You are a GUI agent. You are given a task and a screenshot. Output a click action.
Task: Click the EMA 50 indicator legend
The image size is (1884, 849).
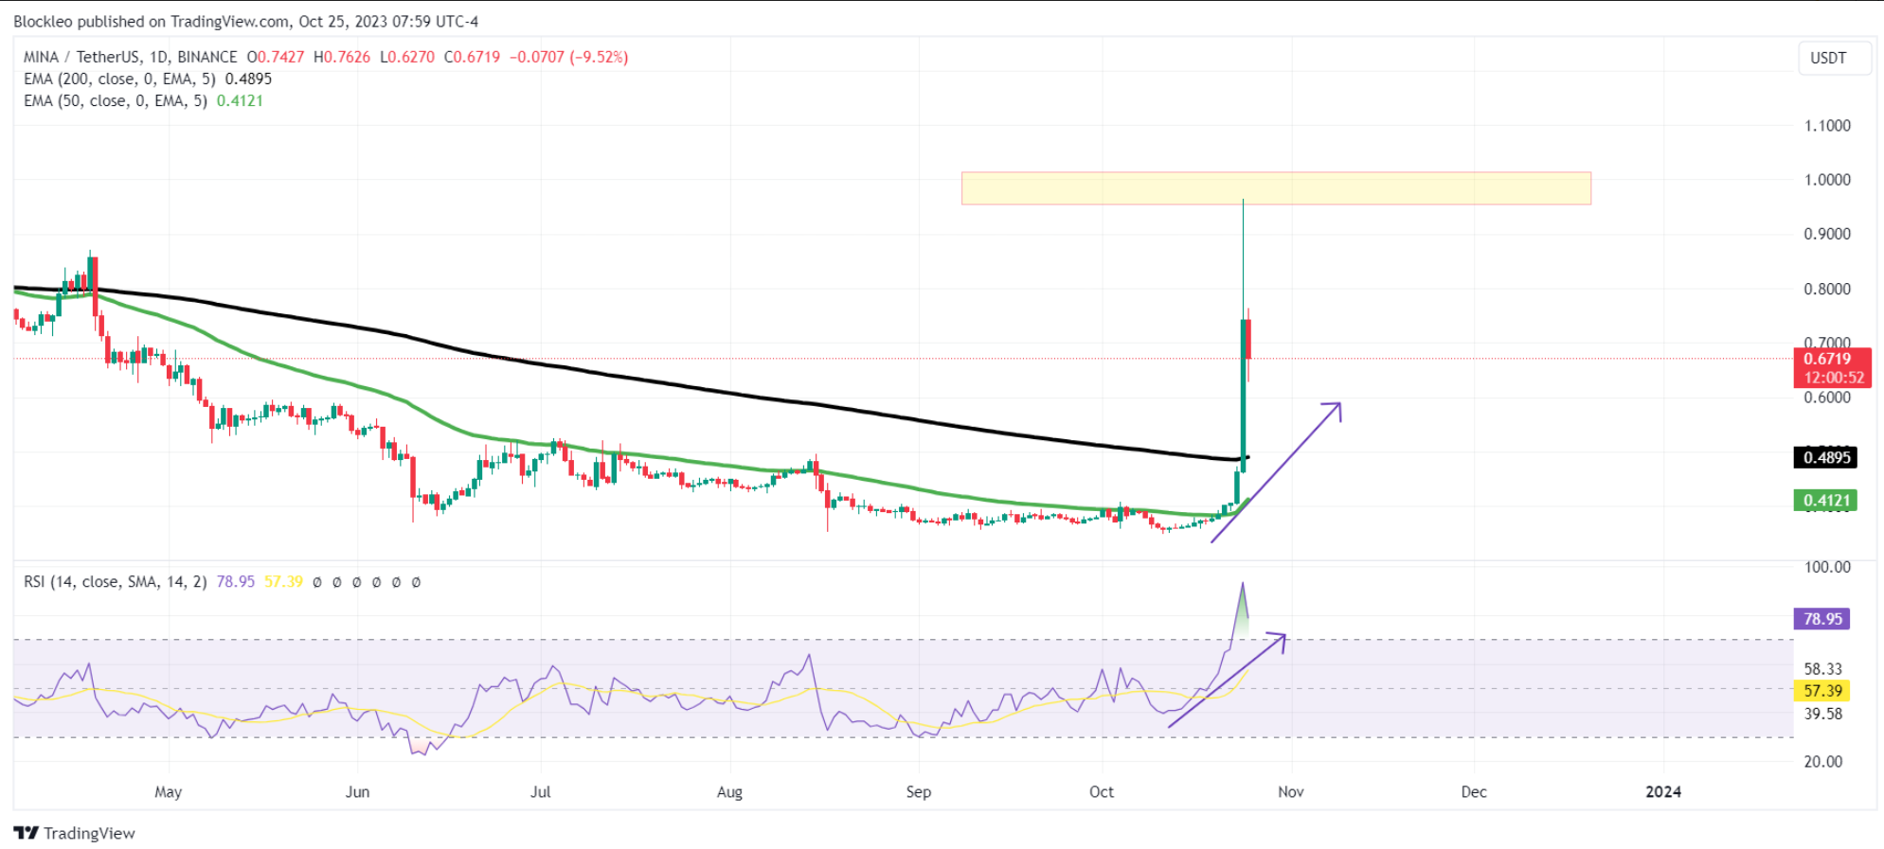143,100
